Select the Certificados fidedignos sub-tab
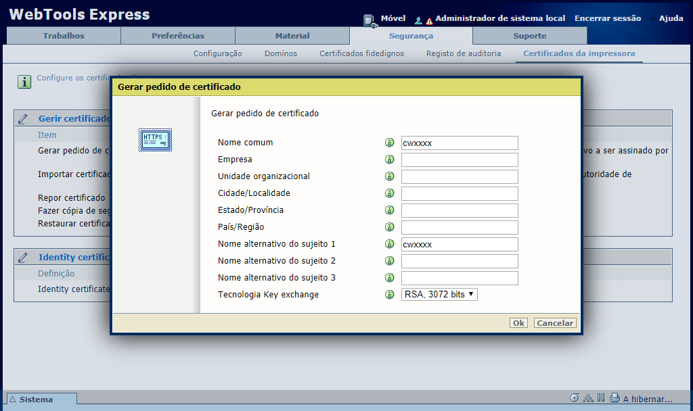693x411 pixels. (361, 53)
